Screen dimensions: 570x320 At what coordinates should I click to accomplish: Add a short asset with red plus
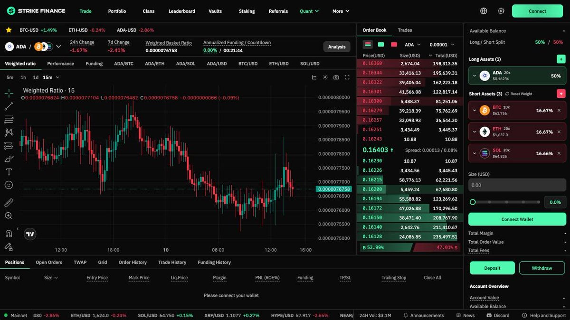click(561, 94)
